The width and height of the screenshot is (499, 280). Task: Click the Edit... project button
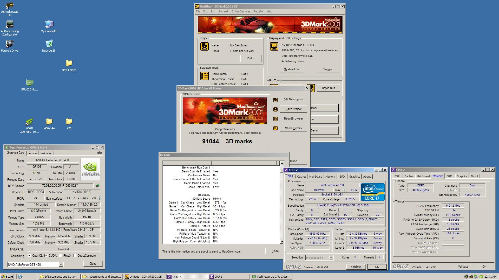(x=251, y=59)
